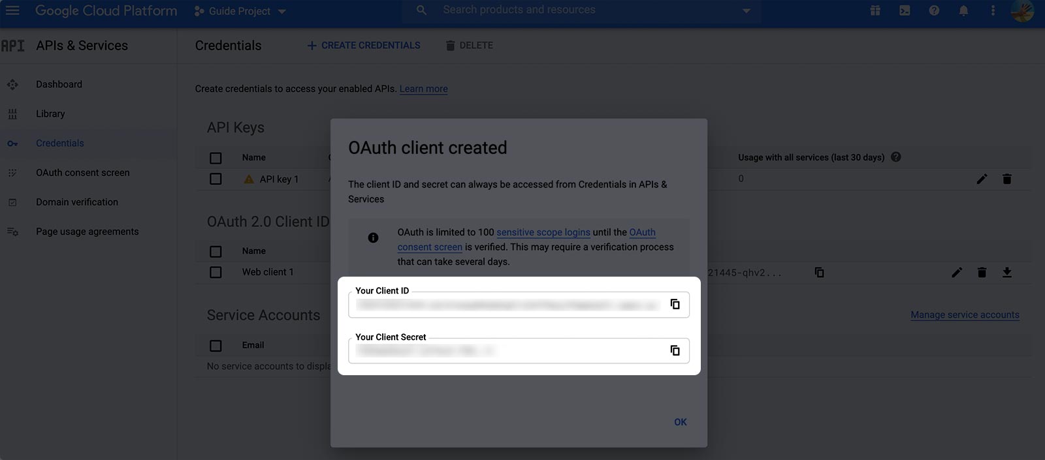Confirm the dialog with OK
The height and width of the screenshot is (460, 1045).
[680, 422]
